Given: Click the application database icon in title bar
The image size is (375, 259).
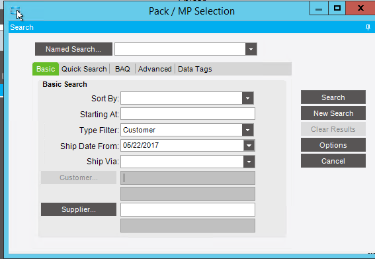Looking at the screenshot, I should click(x=15, y=11).
